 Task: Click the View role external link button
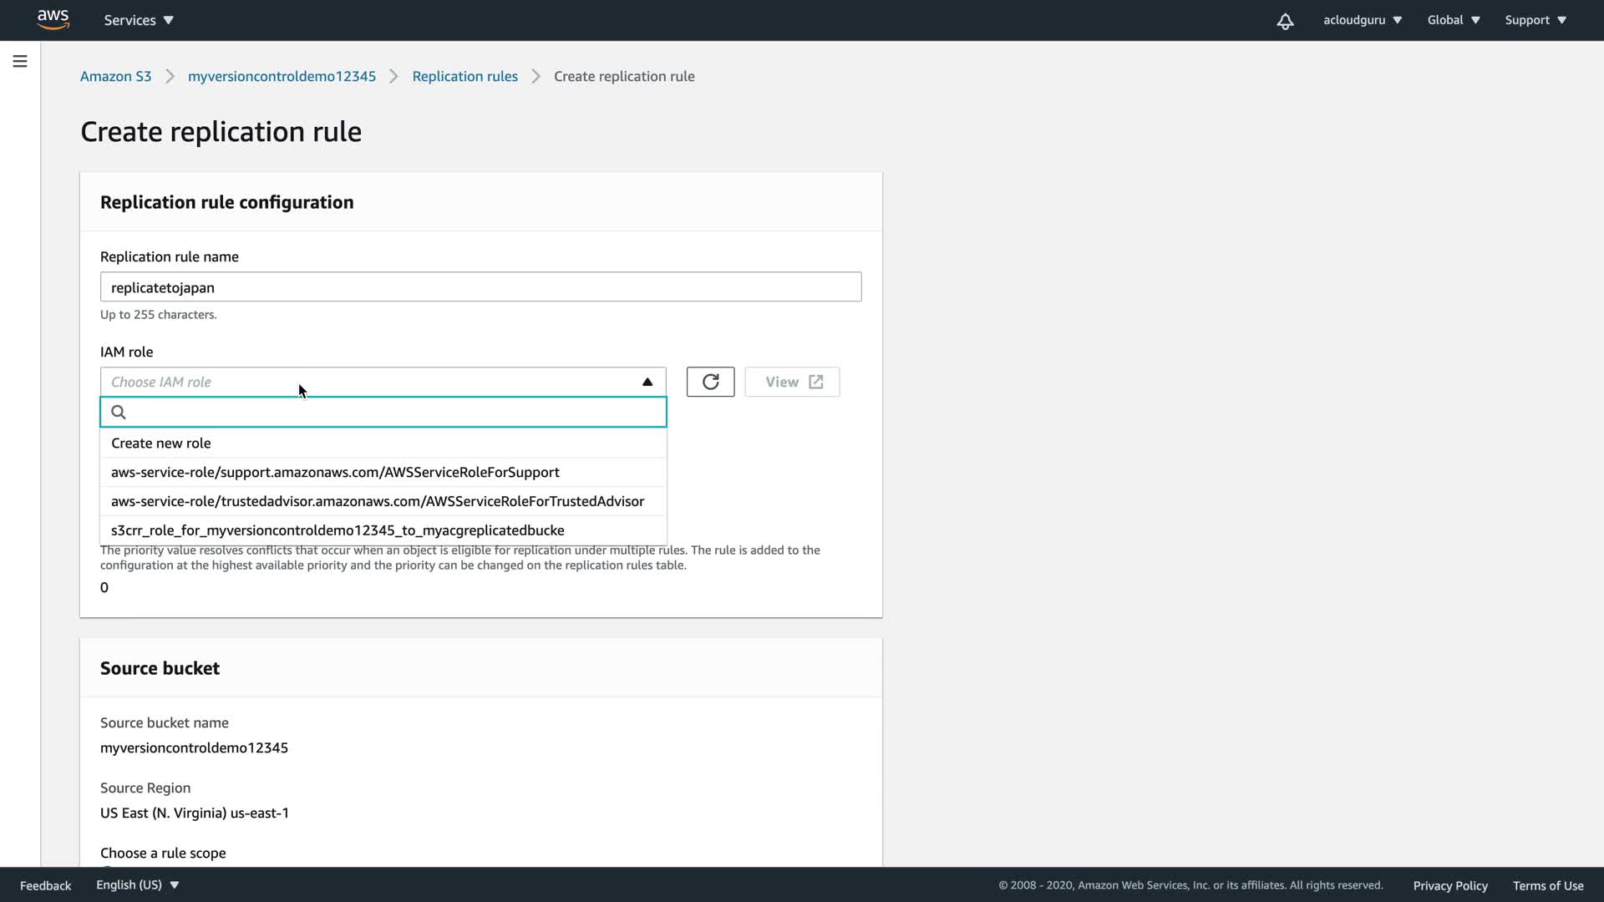792,382
